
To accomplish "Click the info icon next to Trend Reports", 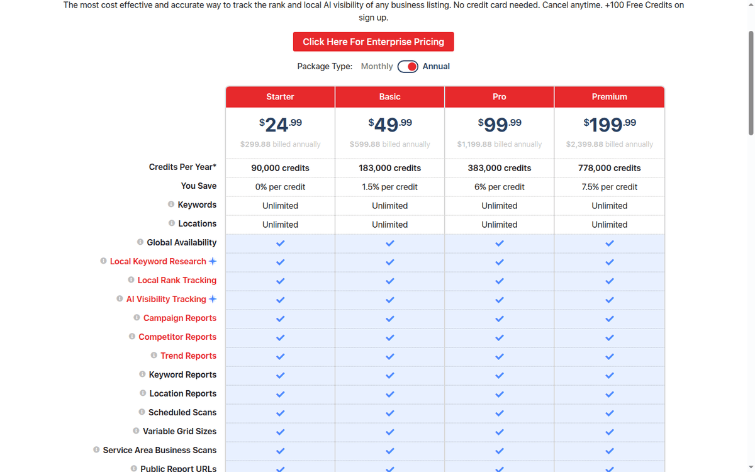I will [154, 356].
